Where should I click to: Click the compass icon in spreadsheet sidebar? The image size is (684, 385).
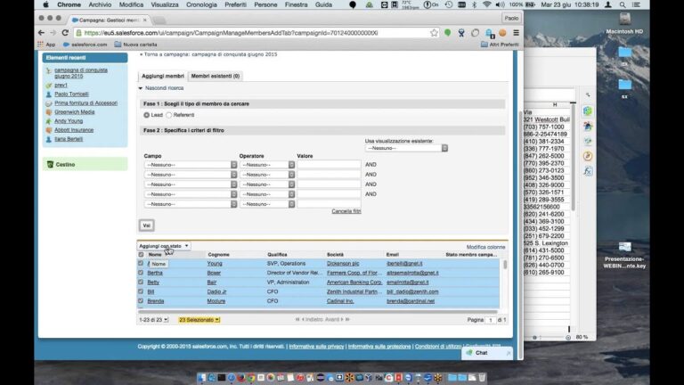588,156
